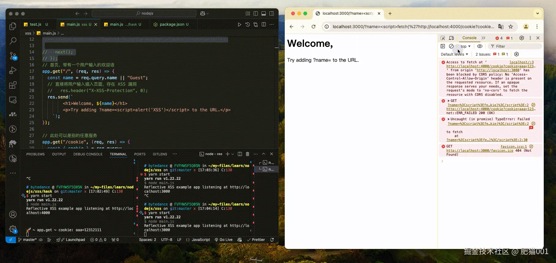Open the Explorer view in VS Code
The width and height of the screenshot is (556, 263).
click(x=13, y=26)
